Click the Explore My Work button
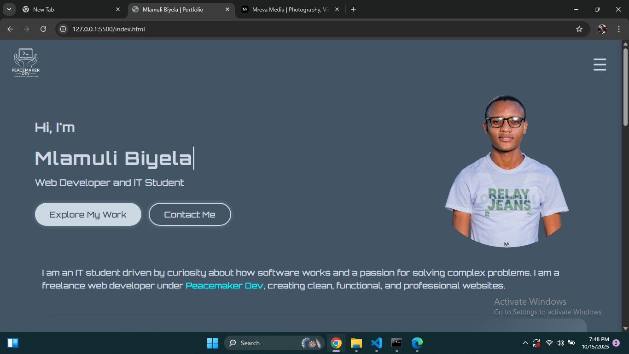Viewport: 629px width, 354px height. pos(88,214)
